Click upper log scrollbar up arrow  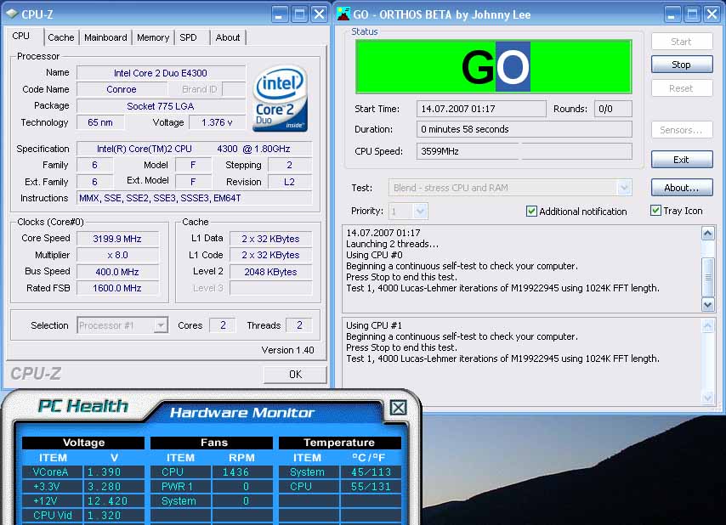708,233
